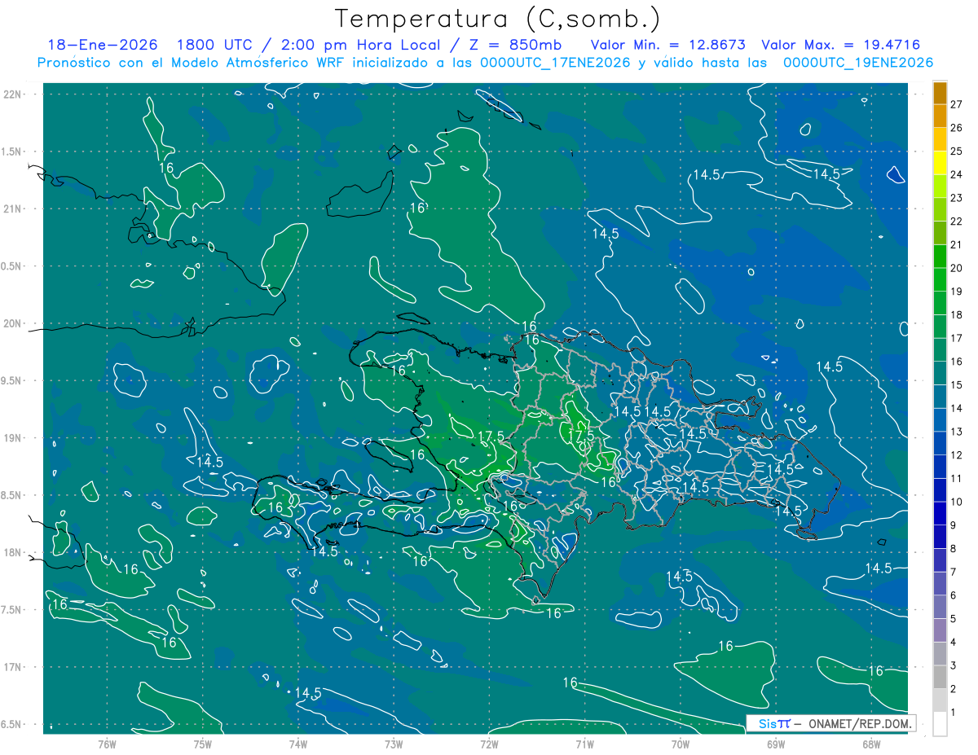
Task: Click the colorbar value label 16
Action: tap(956, 361)
